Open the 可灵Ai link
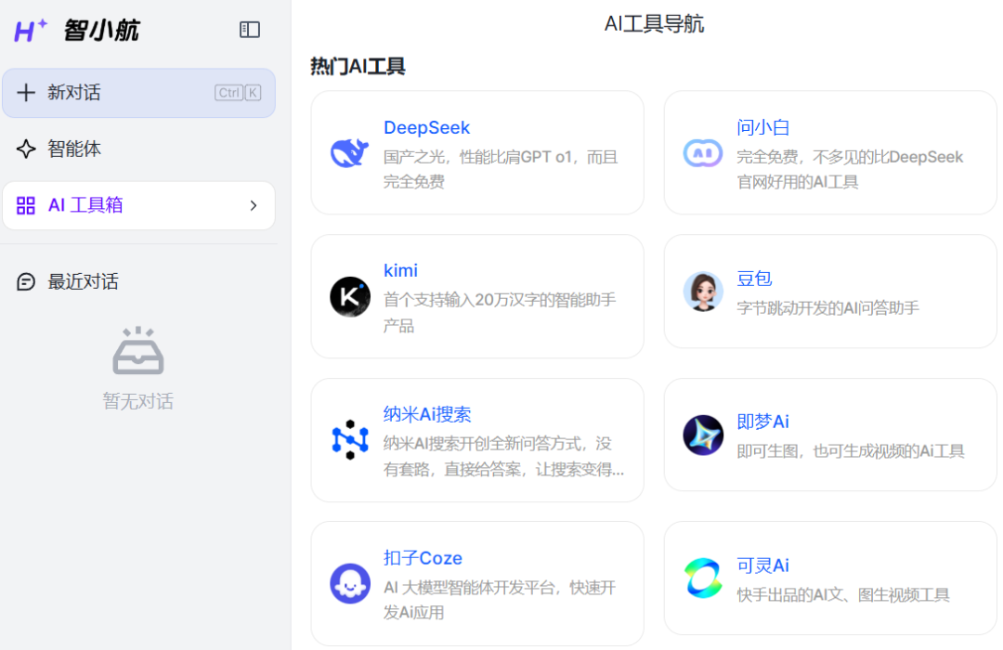The height and width of the screenshot is (650, 1003). (x=762, y=565)
